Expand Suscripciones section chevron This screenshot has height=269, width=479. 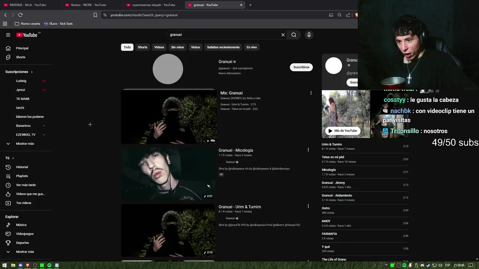point(32,72)
